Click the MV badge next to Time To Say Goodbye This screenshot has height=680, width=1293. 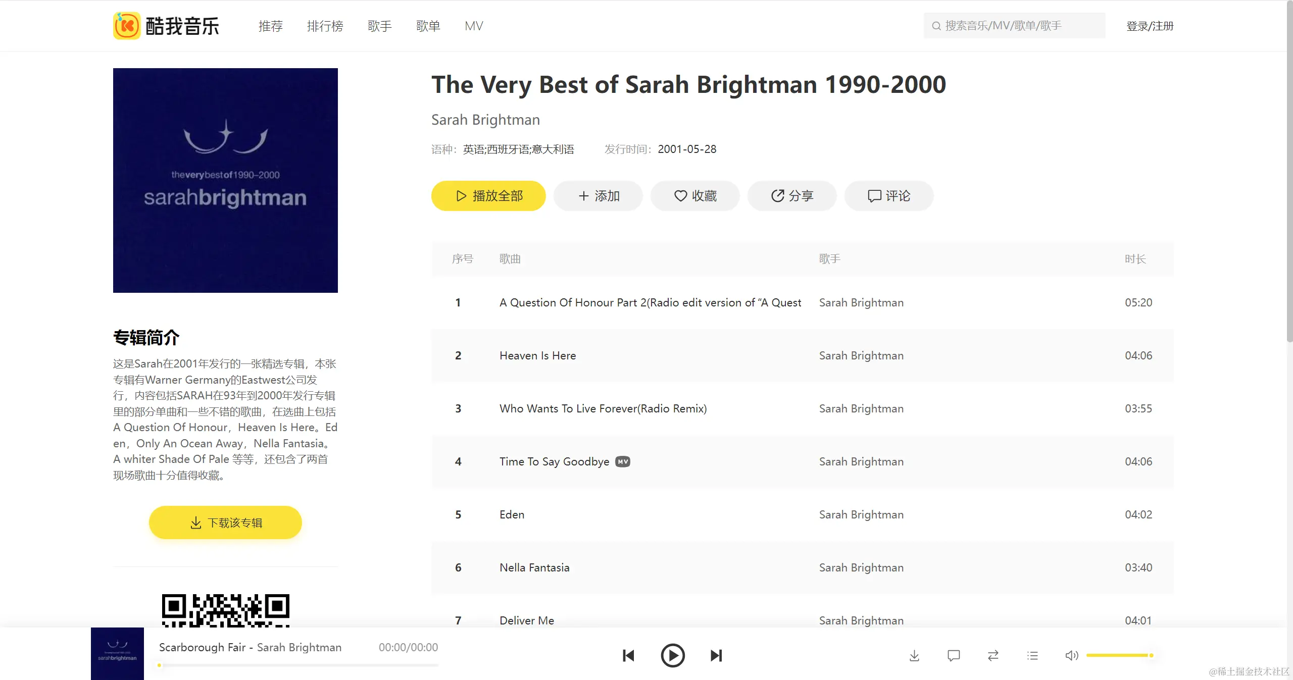pos(623,461)
